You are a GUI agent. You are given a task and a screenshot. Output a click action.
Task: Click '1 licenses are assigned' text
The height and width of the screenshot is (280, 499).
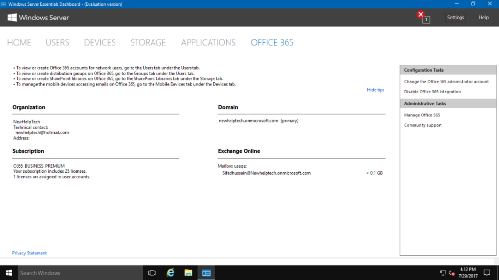pos(52,177)
